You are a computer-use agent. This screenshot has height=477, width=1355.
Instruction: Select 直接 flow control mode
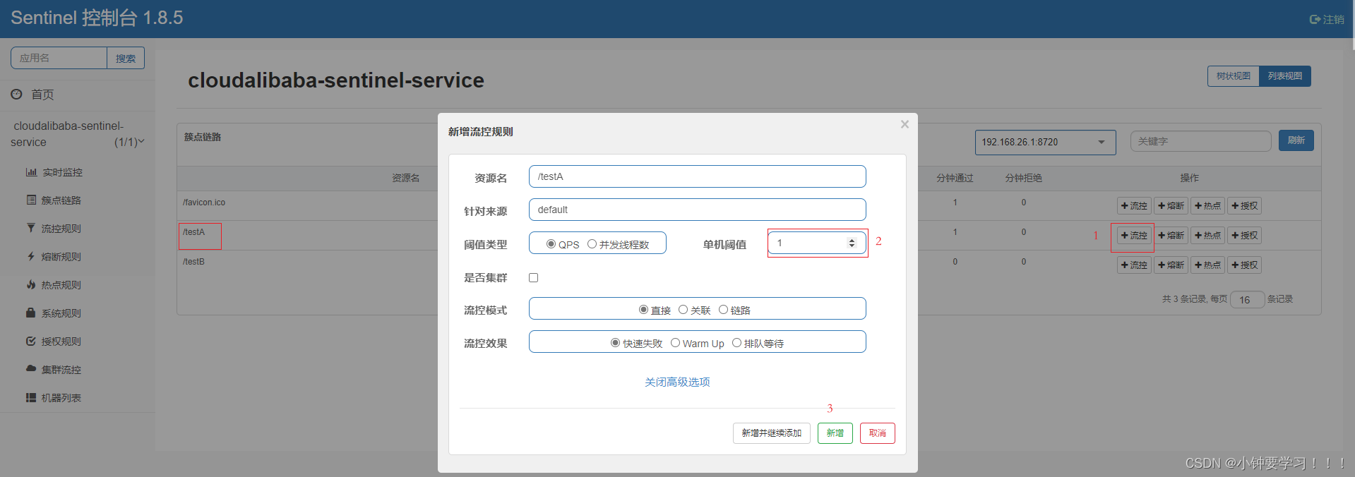tap(643, 310)
